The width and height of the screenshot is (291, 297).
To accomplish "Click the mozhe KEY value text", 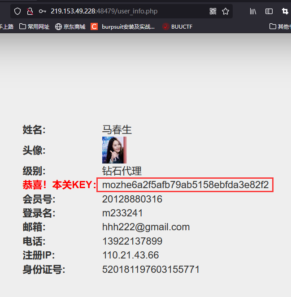I will [x=185, y=185].
